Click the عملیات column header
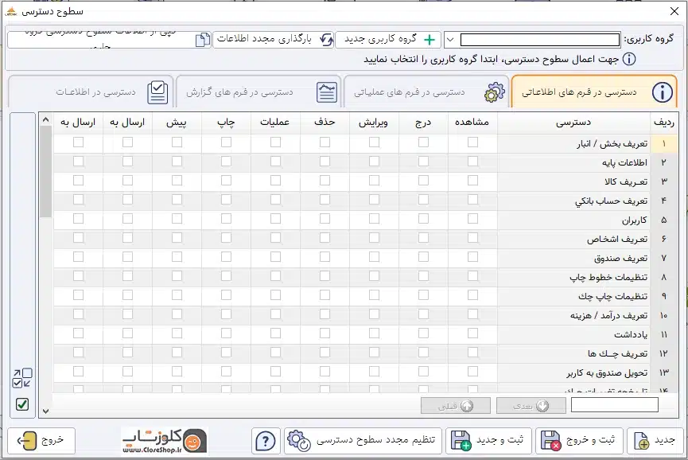The height and width of the screenshot is (460, 688). click(x=275, y=122)
